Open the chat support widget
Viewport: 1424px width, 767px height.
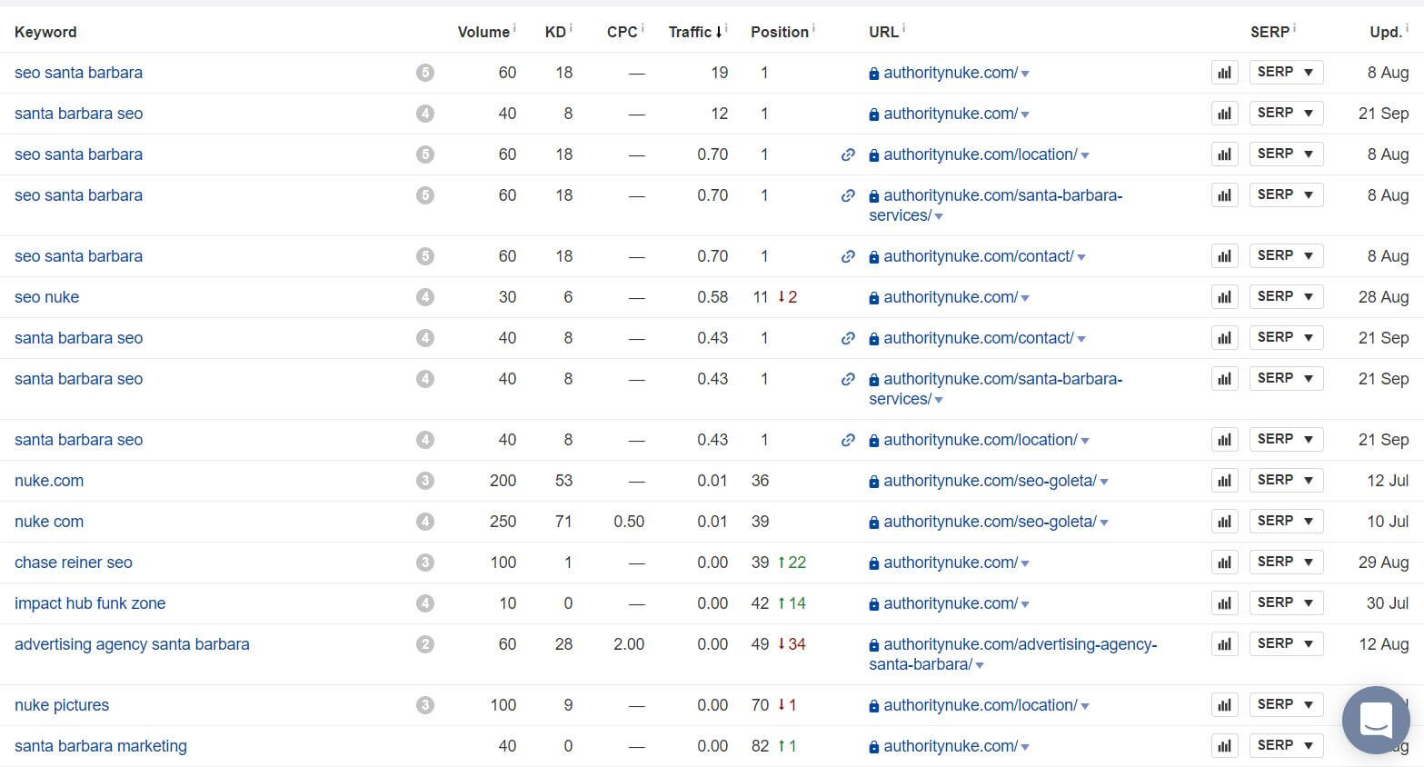[x=1376, y=720]
